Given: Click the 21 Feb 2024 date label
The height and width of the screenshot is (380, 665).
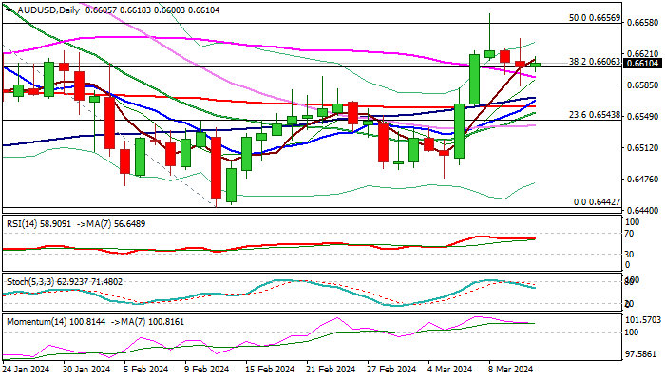Looking at the screenshot, I should [332, 370].
